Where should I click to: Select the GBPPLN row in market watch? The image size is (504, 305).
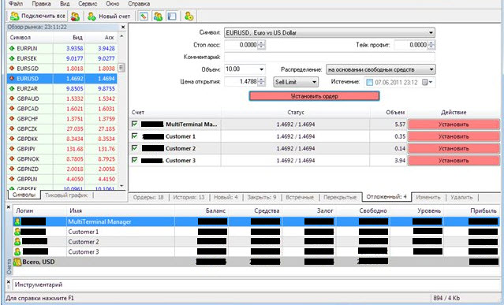tap(62, 179)
